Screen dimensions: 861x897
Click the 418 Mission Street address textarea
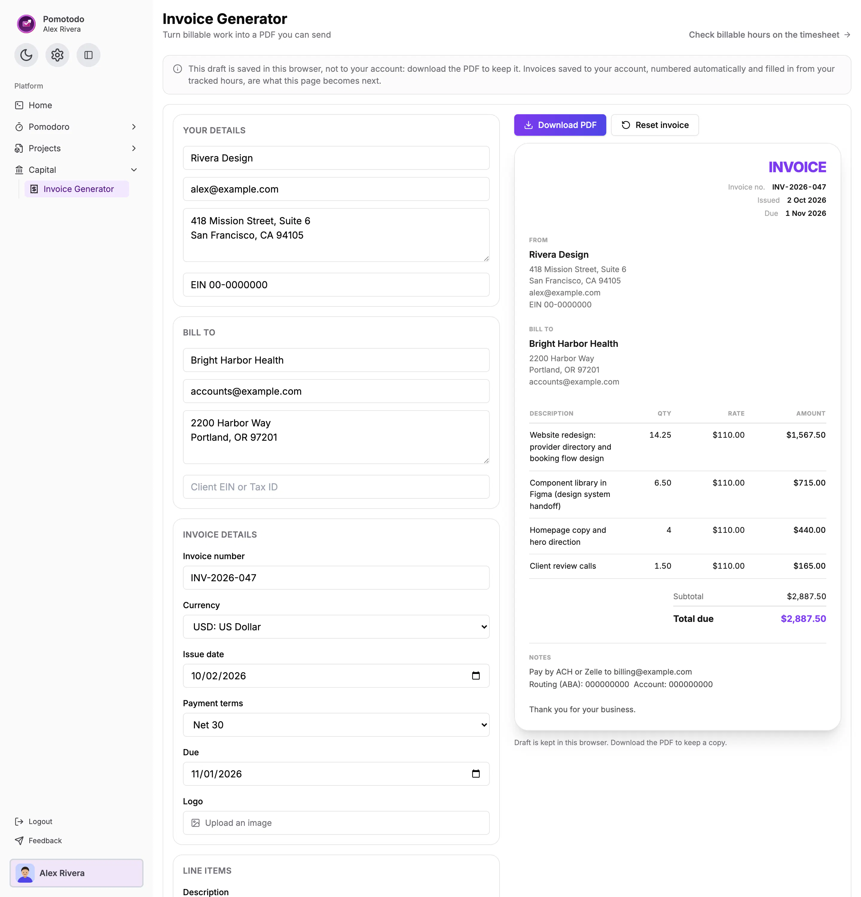[336, 235]
